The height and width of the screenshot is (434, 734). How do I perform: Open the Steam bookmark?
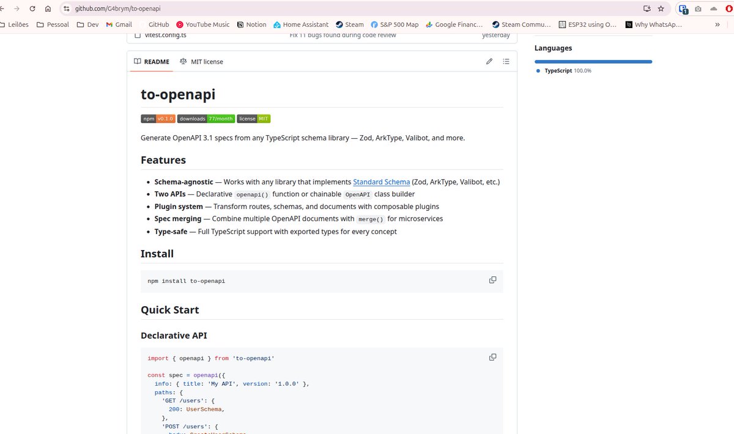[x=349, y=24]
